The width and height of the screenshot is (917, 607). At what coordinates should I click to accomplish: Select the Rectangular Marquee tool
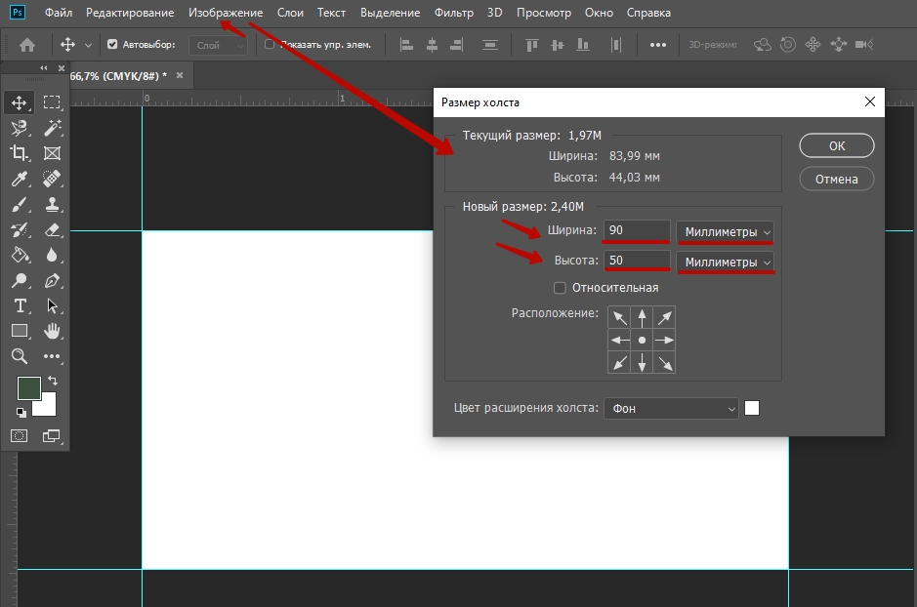(x=52, y=102)
